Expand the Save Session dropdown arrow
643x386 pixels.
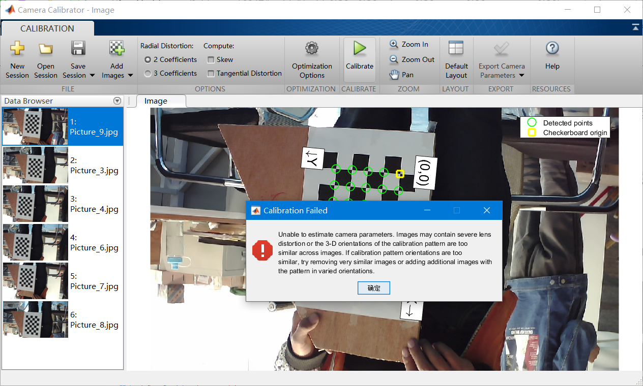92,76
